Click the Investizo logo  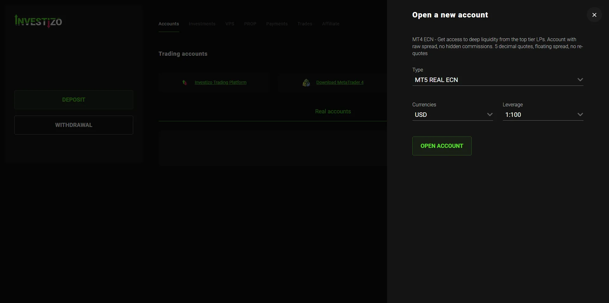tap(38, 21)
